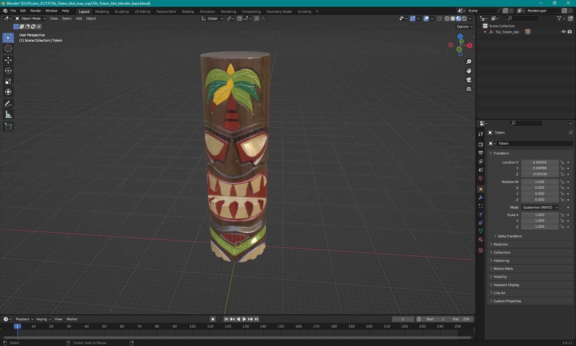Image resolution: width=576 pixels, height=346 pixels.
Task: Click the pan view hand icon
Action: coord(469,71)
